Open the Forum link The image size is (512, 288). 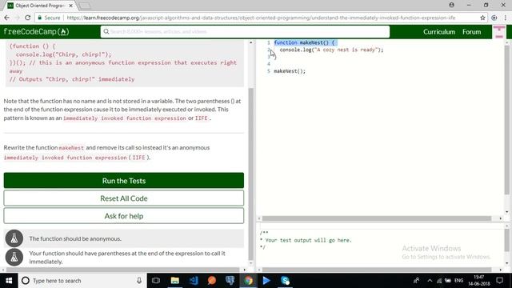(471, 32)
